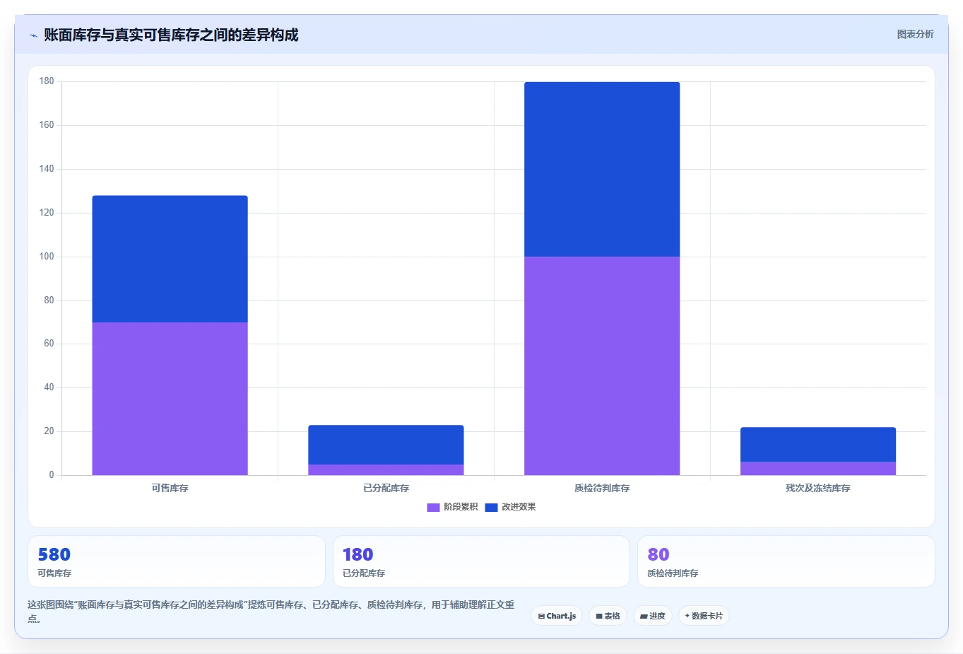Viewport: 963px width, 654px height.
Task: Toggle the 改进效果 legend item
Action: coord(510,507)
